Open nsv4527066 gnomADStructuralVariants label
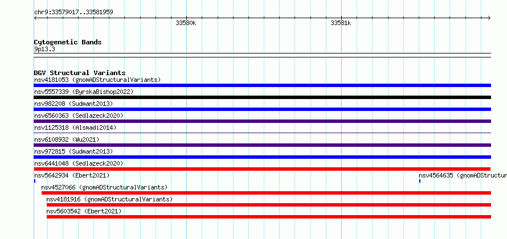507x239 pixels. pos(104,187)
